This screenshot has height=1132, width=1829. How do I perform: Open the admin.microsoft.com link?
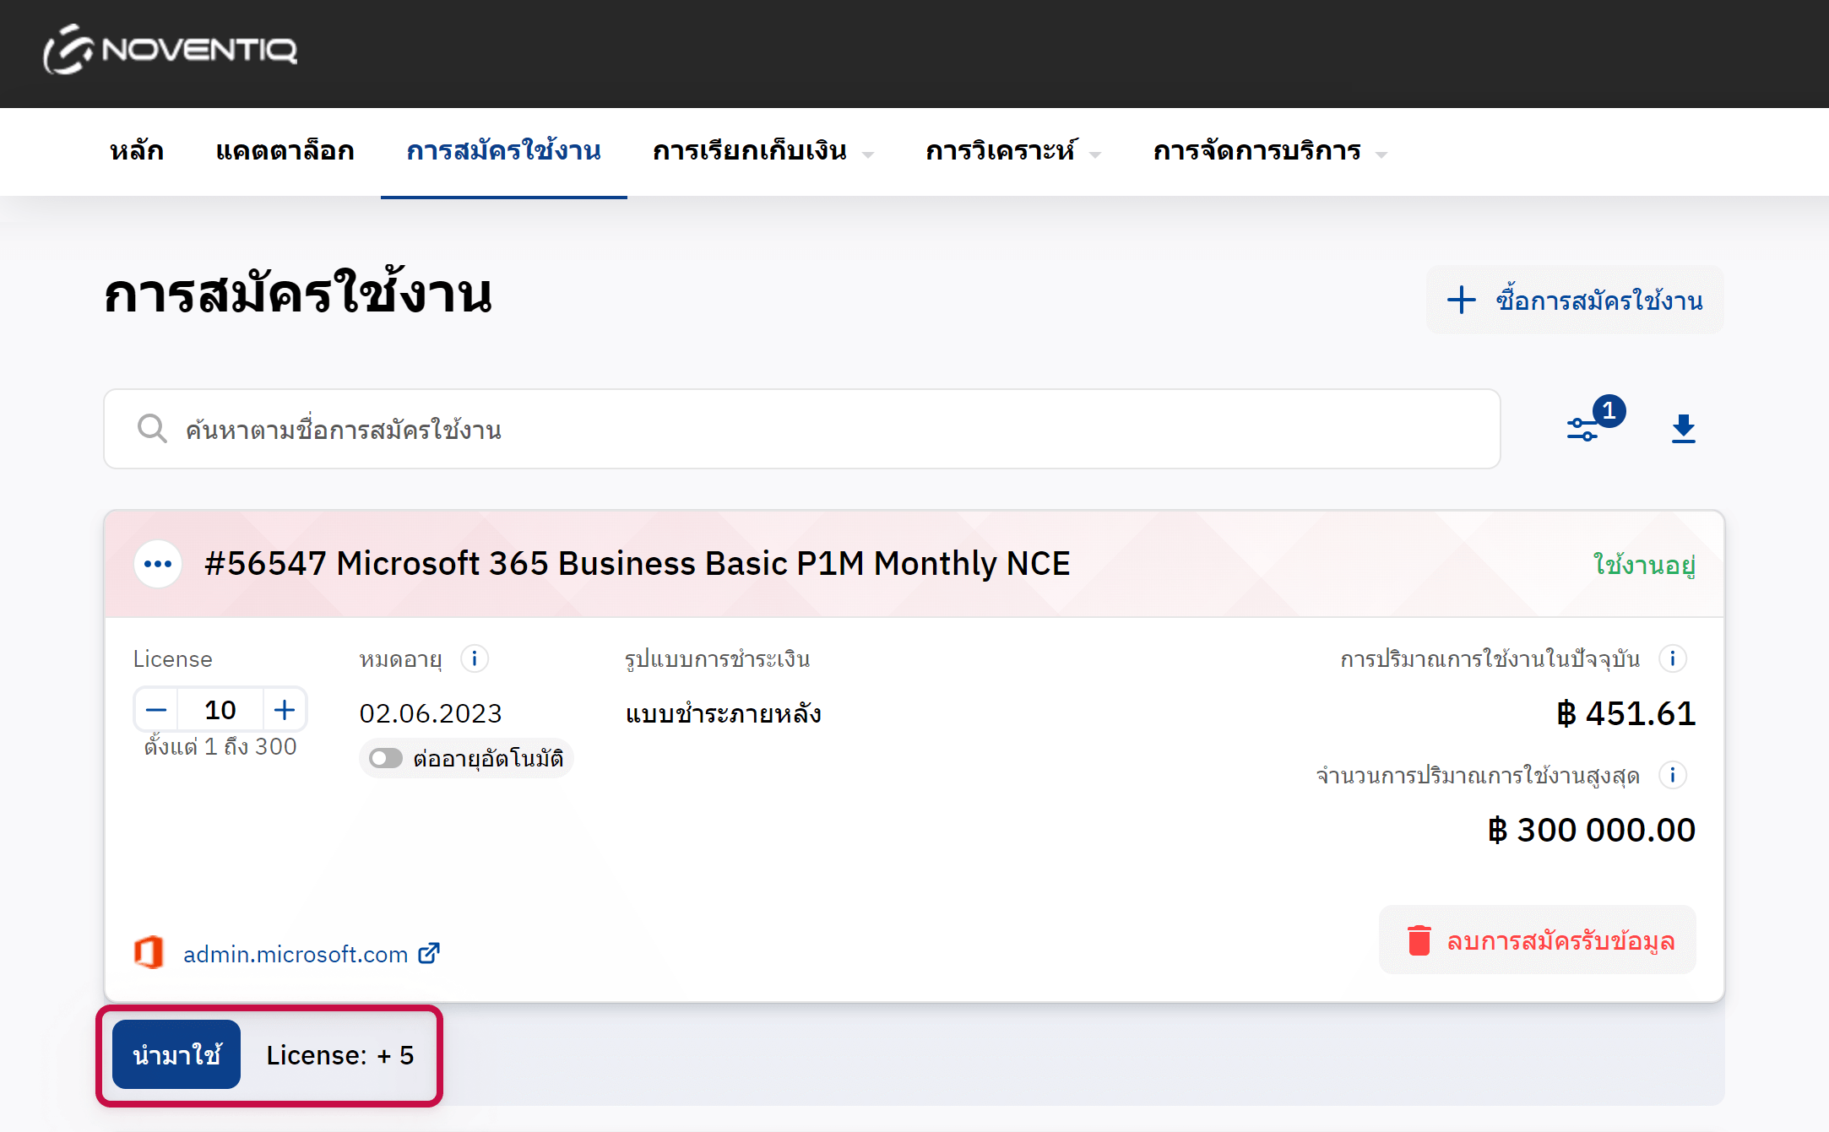pyautogui.click(x=296, y=954)
